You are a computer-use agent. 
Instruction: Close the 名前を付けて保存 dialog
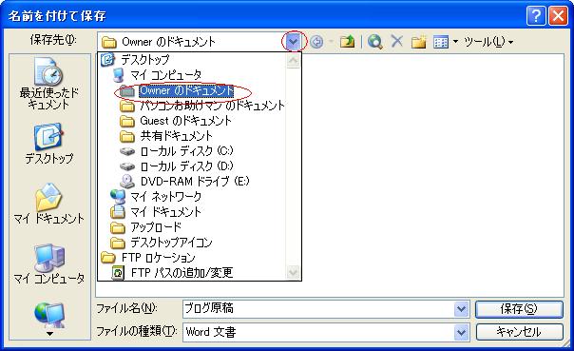(558, 16)
